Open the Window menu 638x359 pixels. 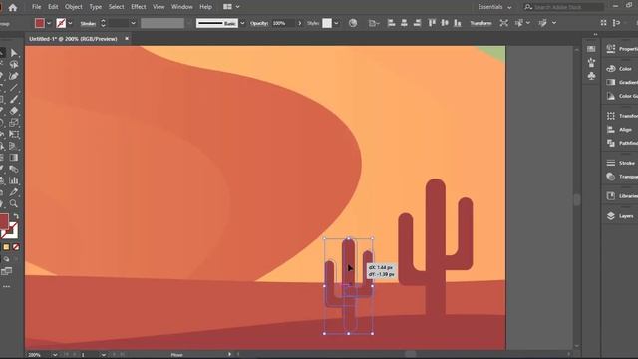[x=181, y=7]
